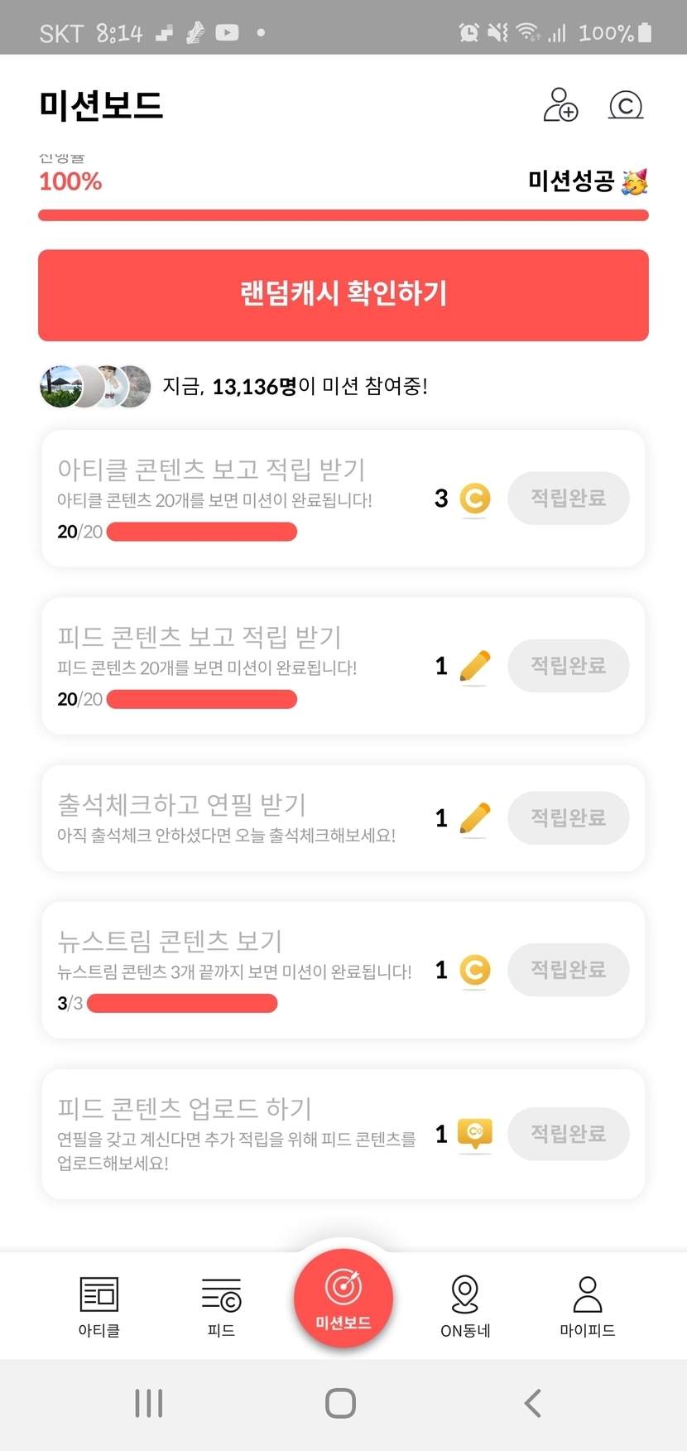Tap the gold coin icon for newstream mission
Viewport: 687px width, 1451px height.
click(x=474, y=970)
